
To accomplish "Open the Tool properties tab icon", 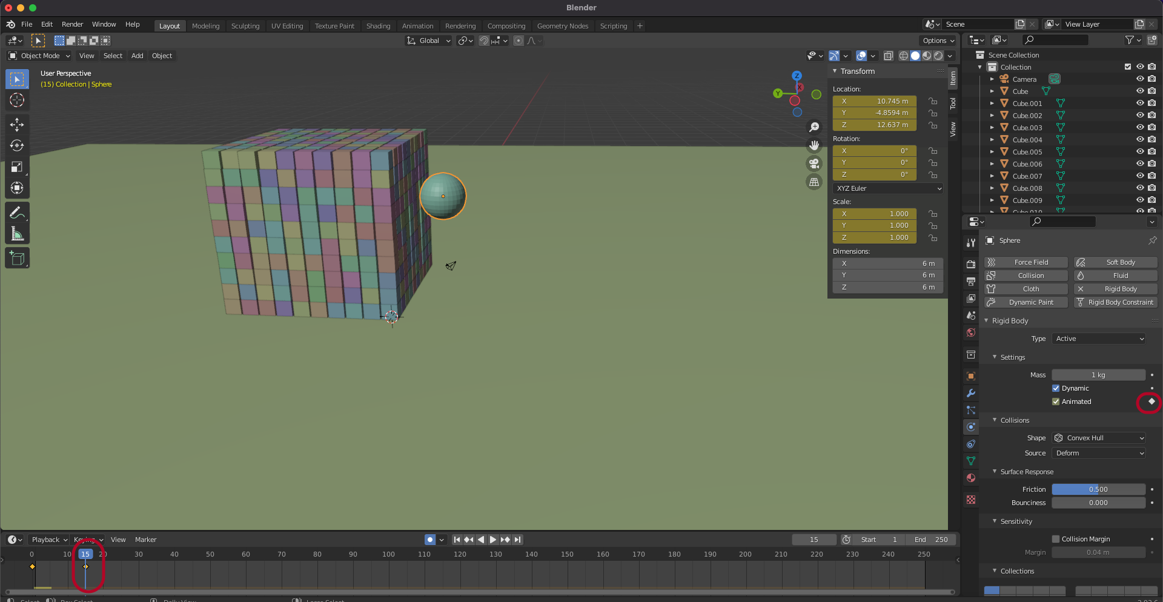I will coord(971,243).
